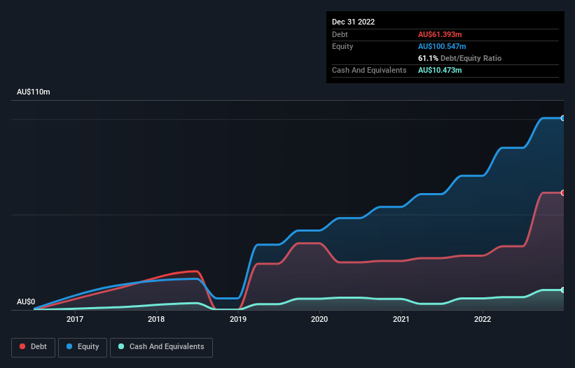Click the 61.1% Debt/Equity Ratio text

pos(459,58)
